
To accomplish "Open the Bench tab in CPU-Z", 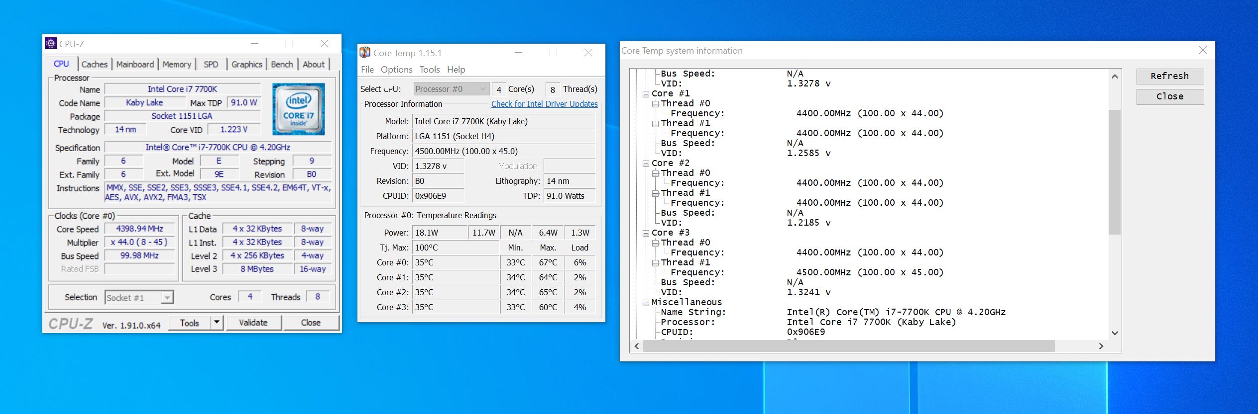I will 282,64.
